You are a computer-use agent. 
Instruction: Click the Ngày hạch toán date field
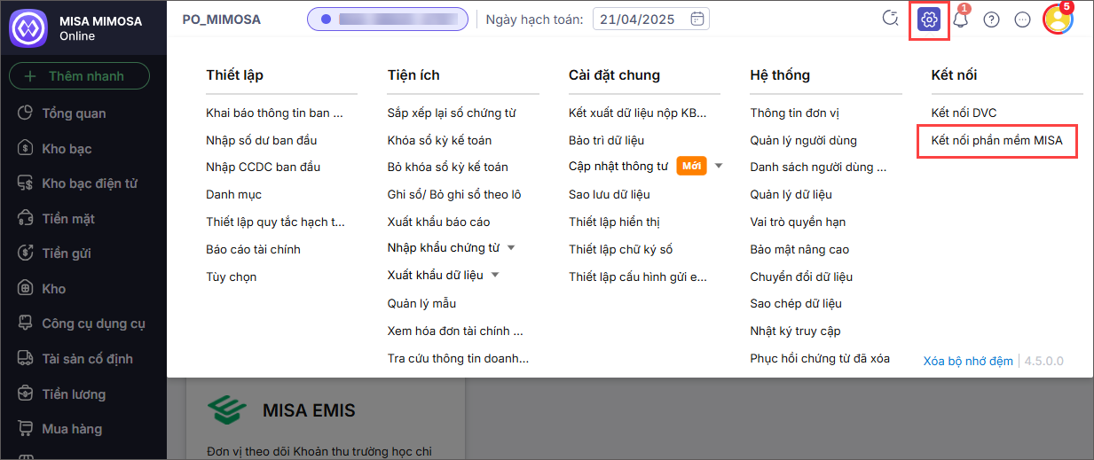[650, 19]
